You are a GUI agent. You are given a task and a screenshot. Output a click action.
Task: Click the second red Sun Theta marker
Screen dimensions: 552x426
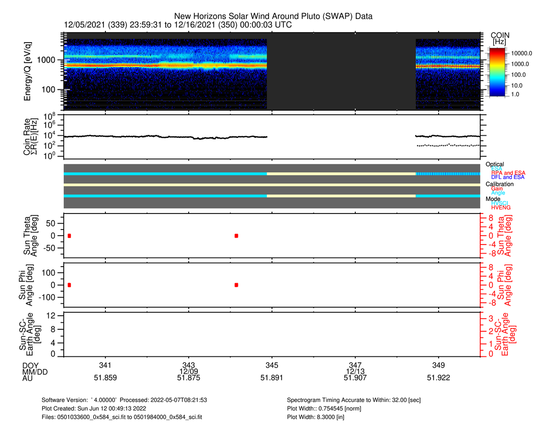(x=236, y=236)
